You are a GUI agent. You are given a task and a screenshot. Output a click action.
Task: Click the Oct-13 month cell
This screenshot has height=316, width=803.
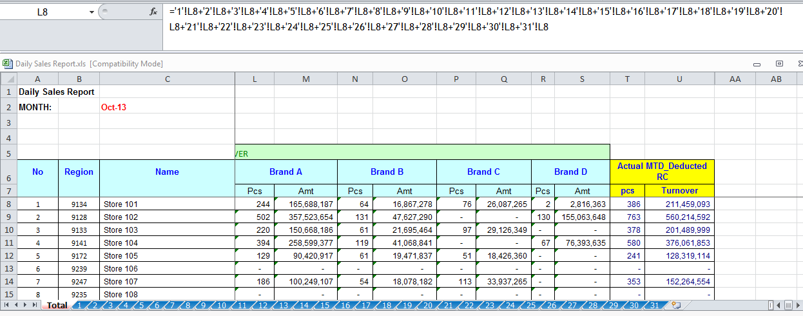113,107
